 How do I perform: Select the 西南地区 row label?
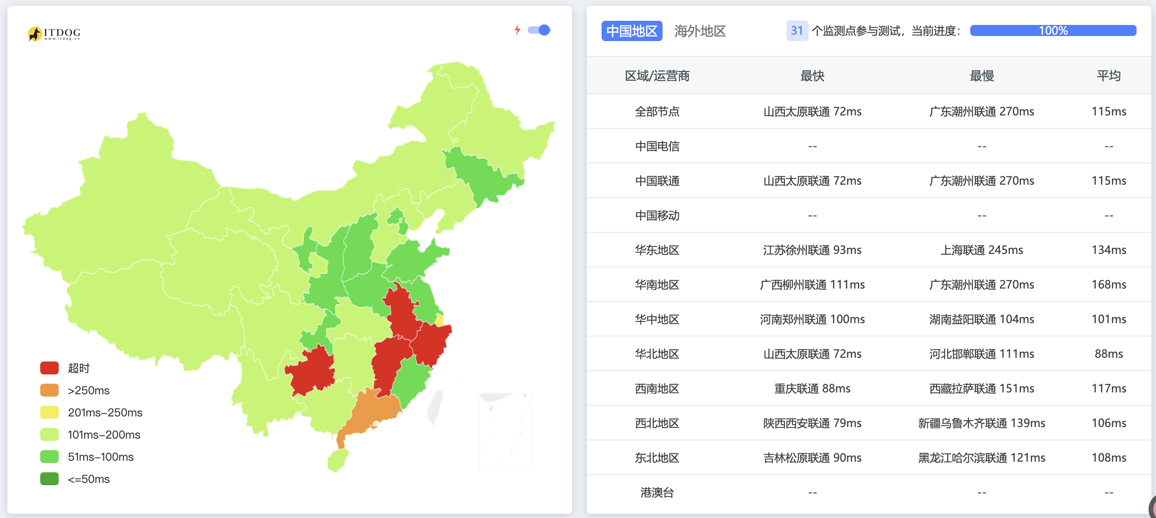pos(657,388)
